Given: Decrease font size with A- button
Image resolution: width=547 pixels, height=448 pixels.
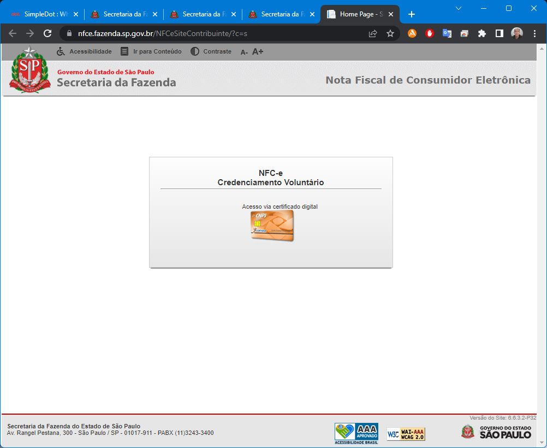Looking at the screenshot, I should coord(244,52).
